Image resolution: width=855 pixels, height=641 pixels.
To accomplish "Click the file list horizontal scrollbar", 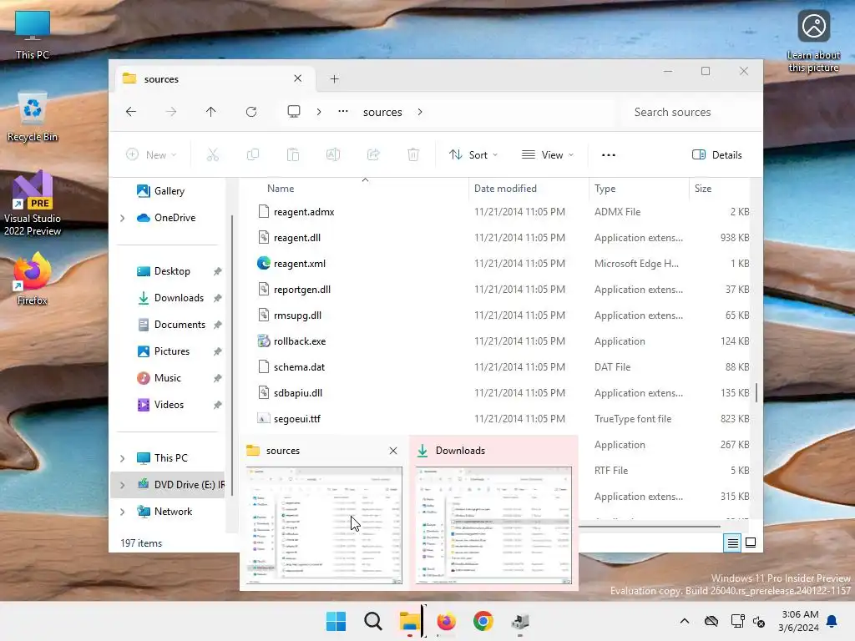I will click(649, 527).
